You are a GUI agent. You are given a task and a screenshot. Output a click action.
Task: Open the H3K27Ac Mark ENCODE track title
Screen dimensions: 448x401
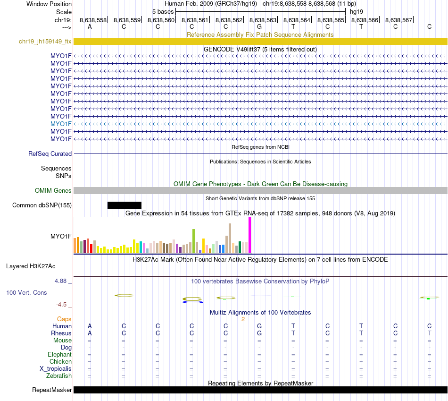point(260,260)
